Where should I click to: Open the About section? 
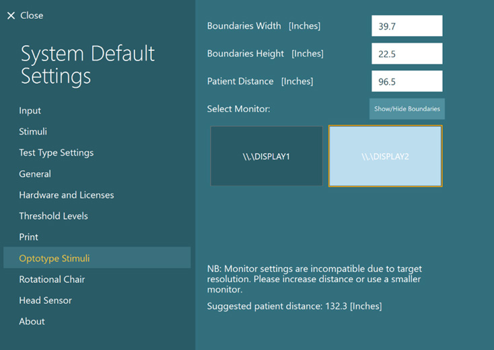[32, 321]
